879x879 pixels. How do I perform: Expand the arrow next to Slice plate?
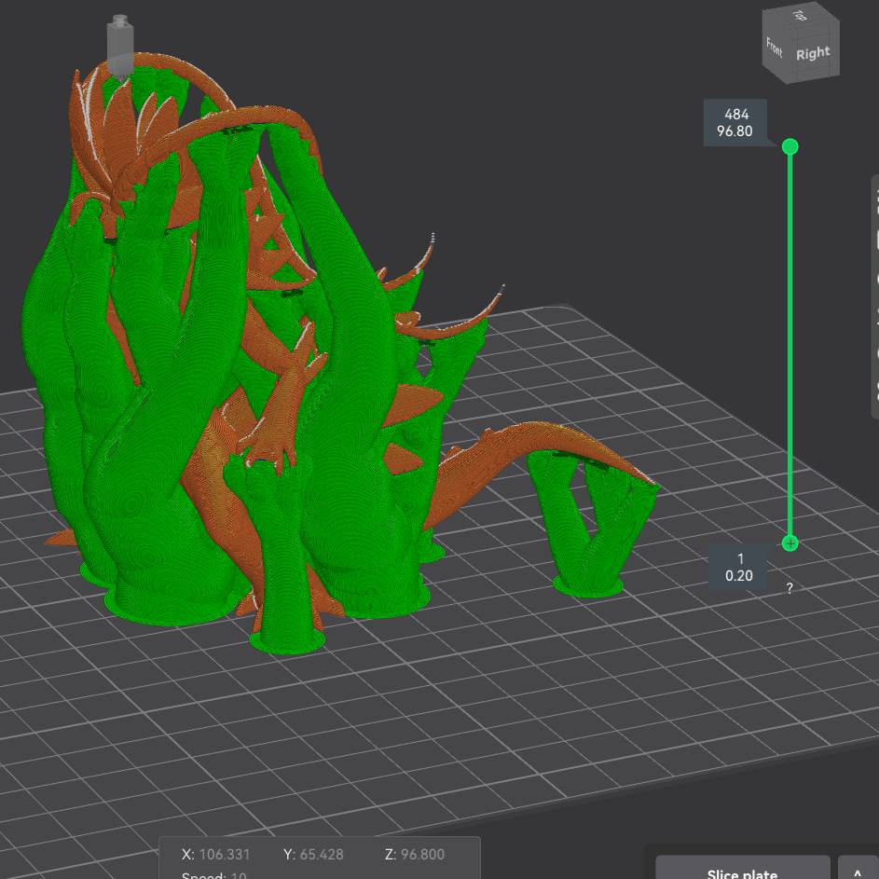(858, 868)
